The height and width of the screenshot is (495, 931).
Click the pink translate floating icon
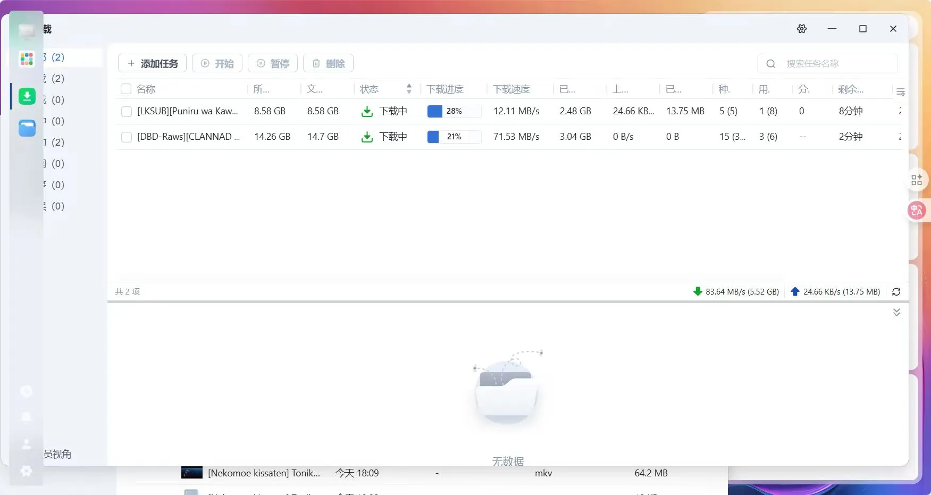[917, 211]
